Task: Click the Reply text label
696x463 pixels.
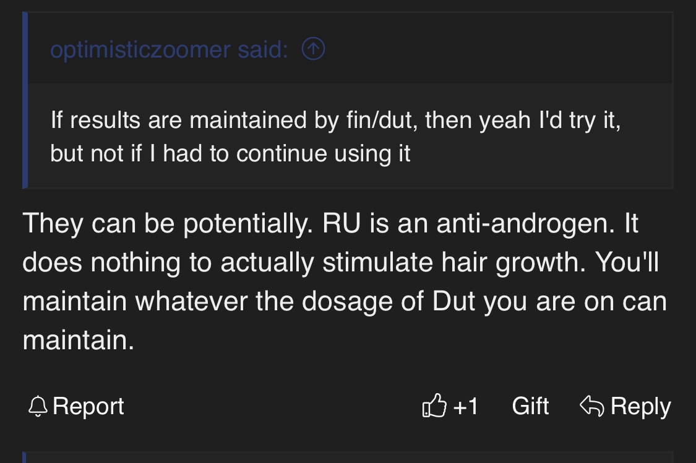Action: 640,406
